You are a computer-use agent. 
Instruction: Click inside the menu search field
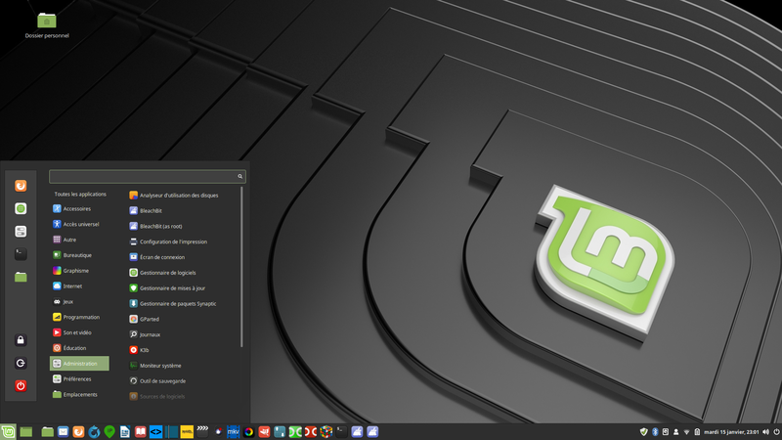coord(148,176)
